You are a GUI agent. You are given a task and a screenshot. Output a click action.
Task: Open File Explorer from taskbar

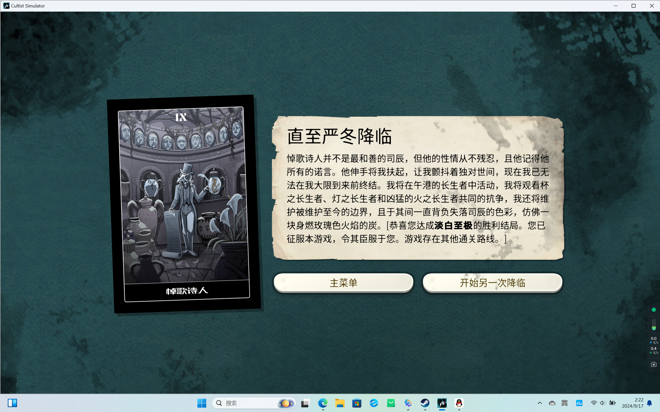point(340,403)
